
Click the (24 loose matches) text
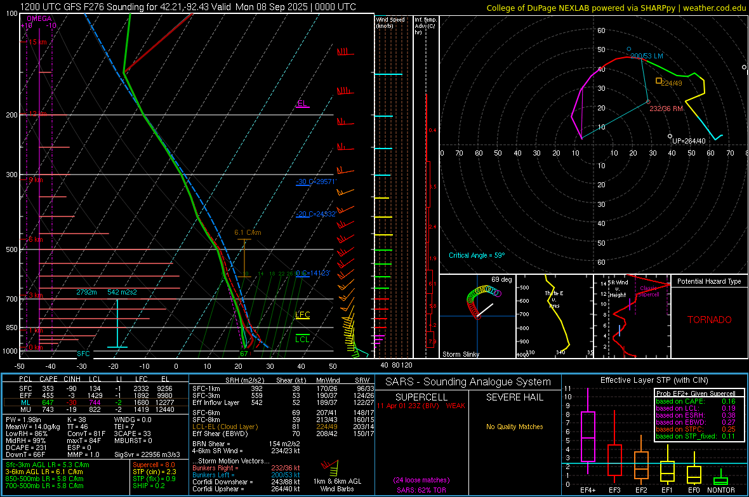coord(421,480)
